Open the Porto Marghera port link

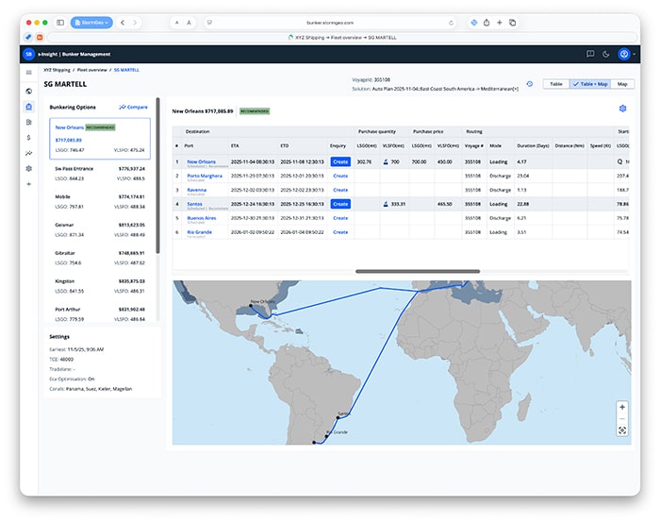206,175
